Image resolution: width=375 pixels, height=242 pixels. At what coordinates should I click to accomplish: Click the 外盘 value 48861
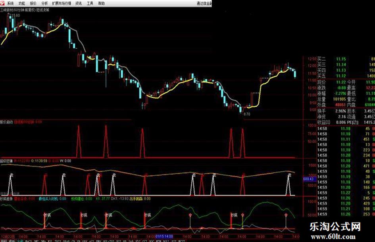tap(340, 105)
